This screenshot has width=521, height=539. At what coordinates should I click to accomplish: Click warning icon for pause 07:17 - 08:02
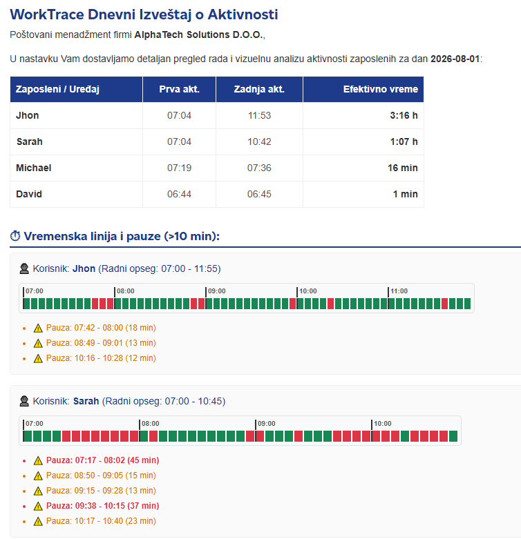point(38,460)
